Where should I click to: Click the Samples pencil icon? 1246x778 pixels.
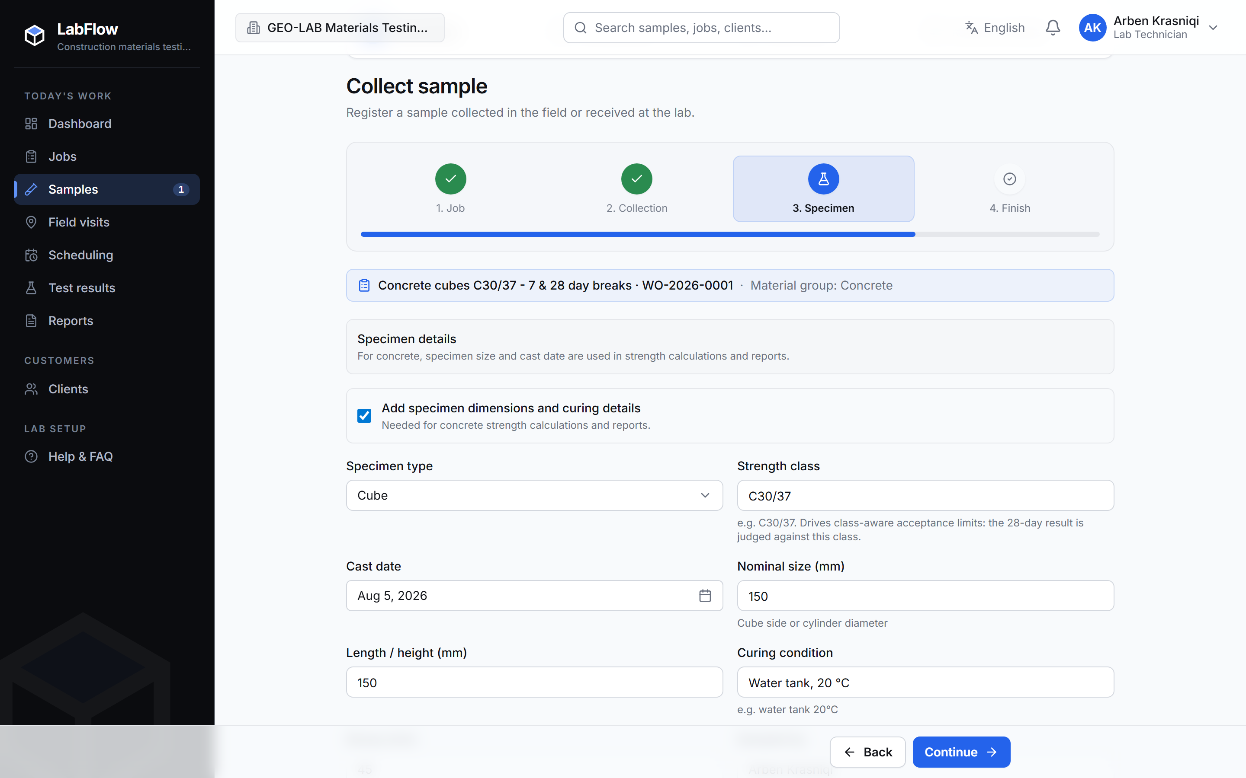pyautogui.click(x=32, y=189)
